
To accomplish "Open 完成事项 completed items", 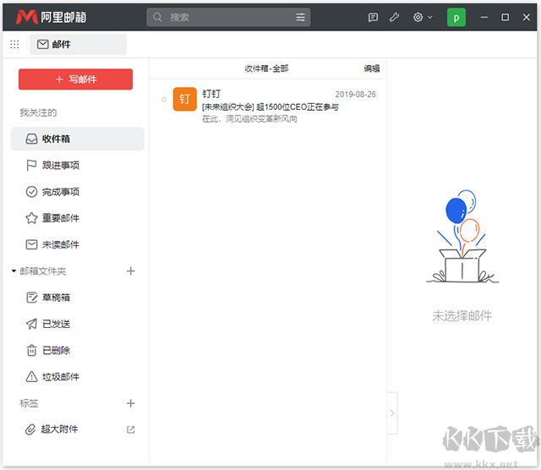I will coord(78,192).
